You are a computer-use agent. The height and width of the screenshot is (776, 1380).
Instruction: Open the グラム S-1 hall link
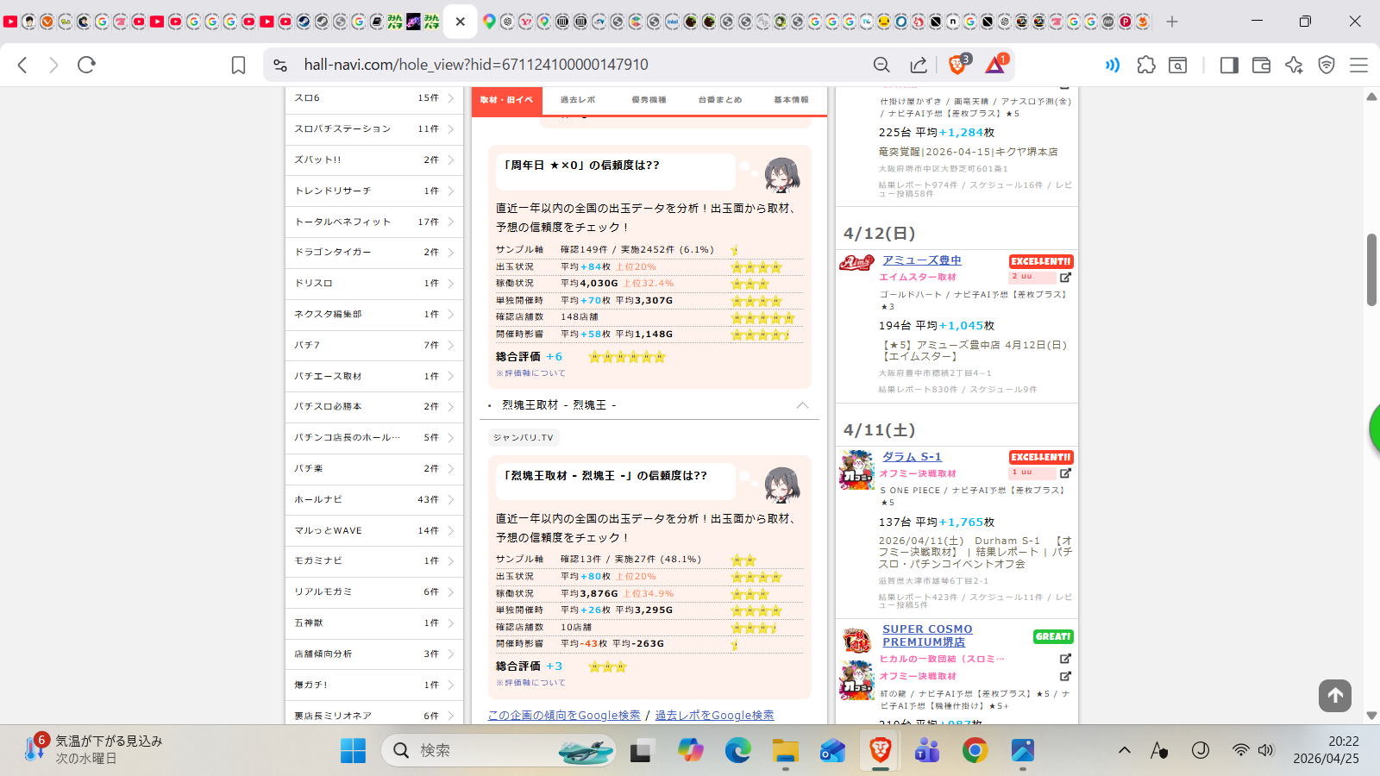tap(912, 457)
